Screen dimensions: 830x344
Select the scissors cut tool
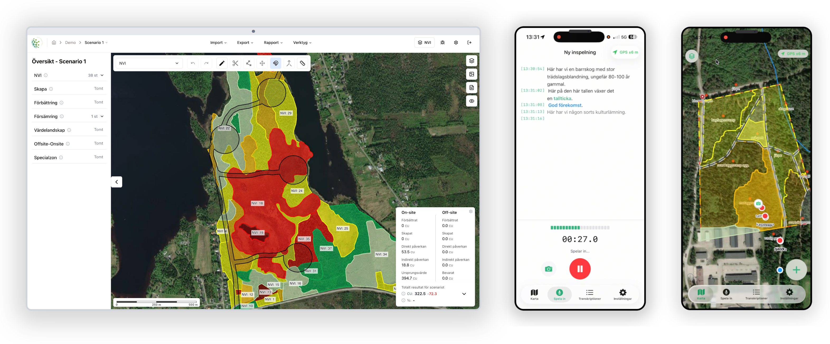[235, 63]
